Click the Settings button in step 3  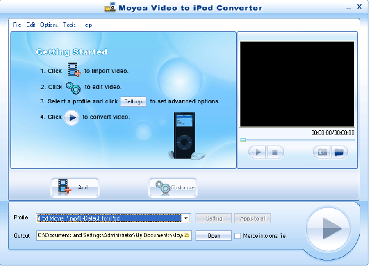[133, 101]
